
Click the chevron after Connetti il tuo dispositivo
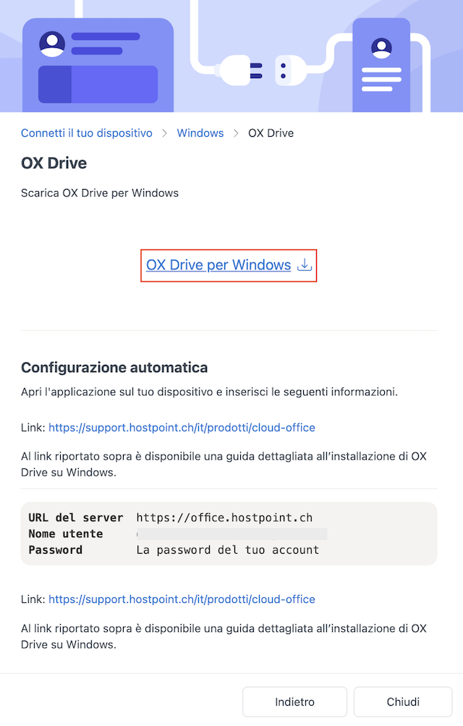(165, 133)
